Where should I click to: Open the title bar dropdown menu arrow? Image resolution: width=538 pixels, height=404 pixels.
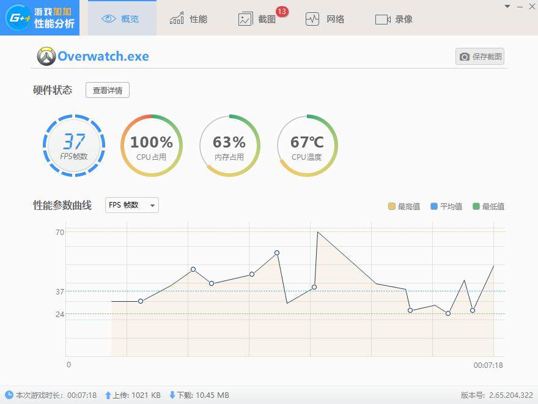(507, 6)
